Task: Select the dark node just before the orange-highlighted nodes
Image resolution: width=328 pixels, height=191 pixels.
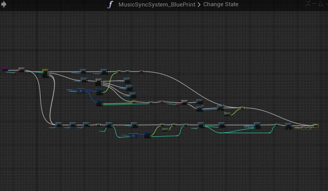Action: click(288, 126)
